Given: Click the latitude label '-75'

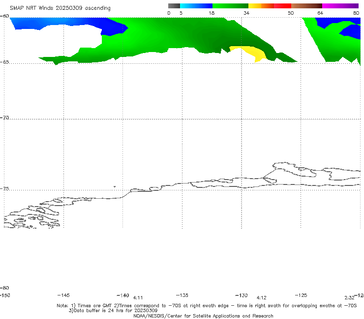Looking at the screenshot, I should coord(4,189).
